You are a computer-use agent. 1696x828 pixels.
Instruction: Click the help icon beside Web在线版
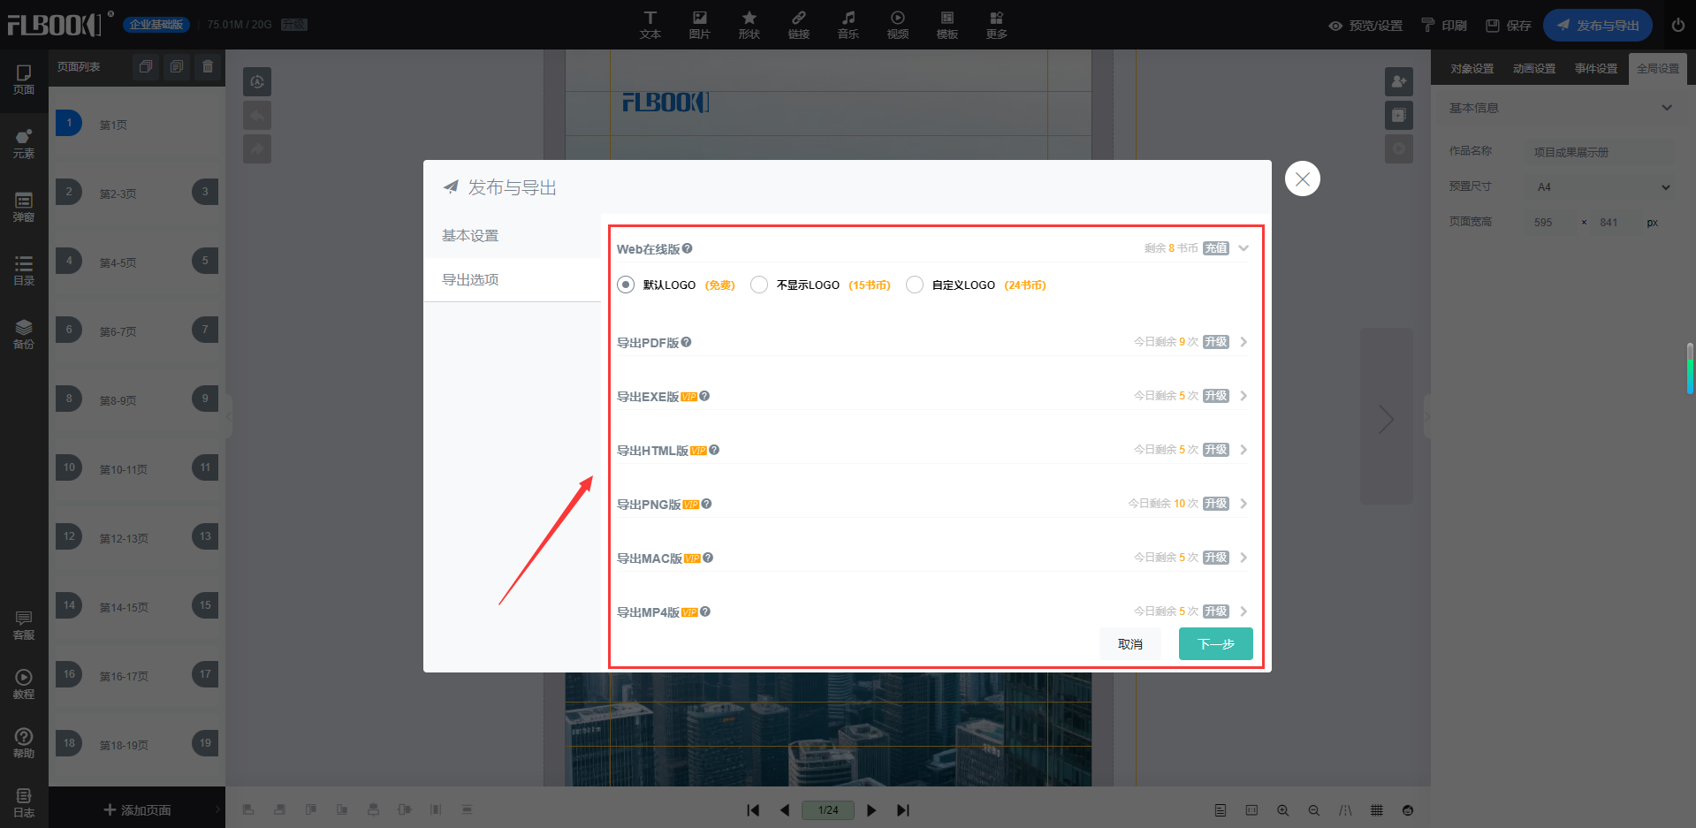click(x=688, y=249)
